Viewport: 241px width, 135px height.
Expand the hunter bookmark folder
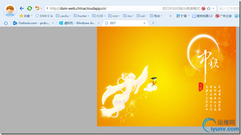coord(81,16)
